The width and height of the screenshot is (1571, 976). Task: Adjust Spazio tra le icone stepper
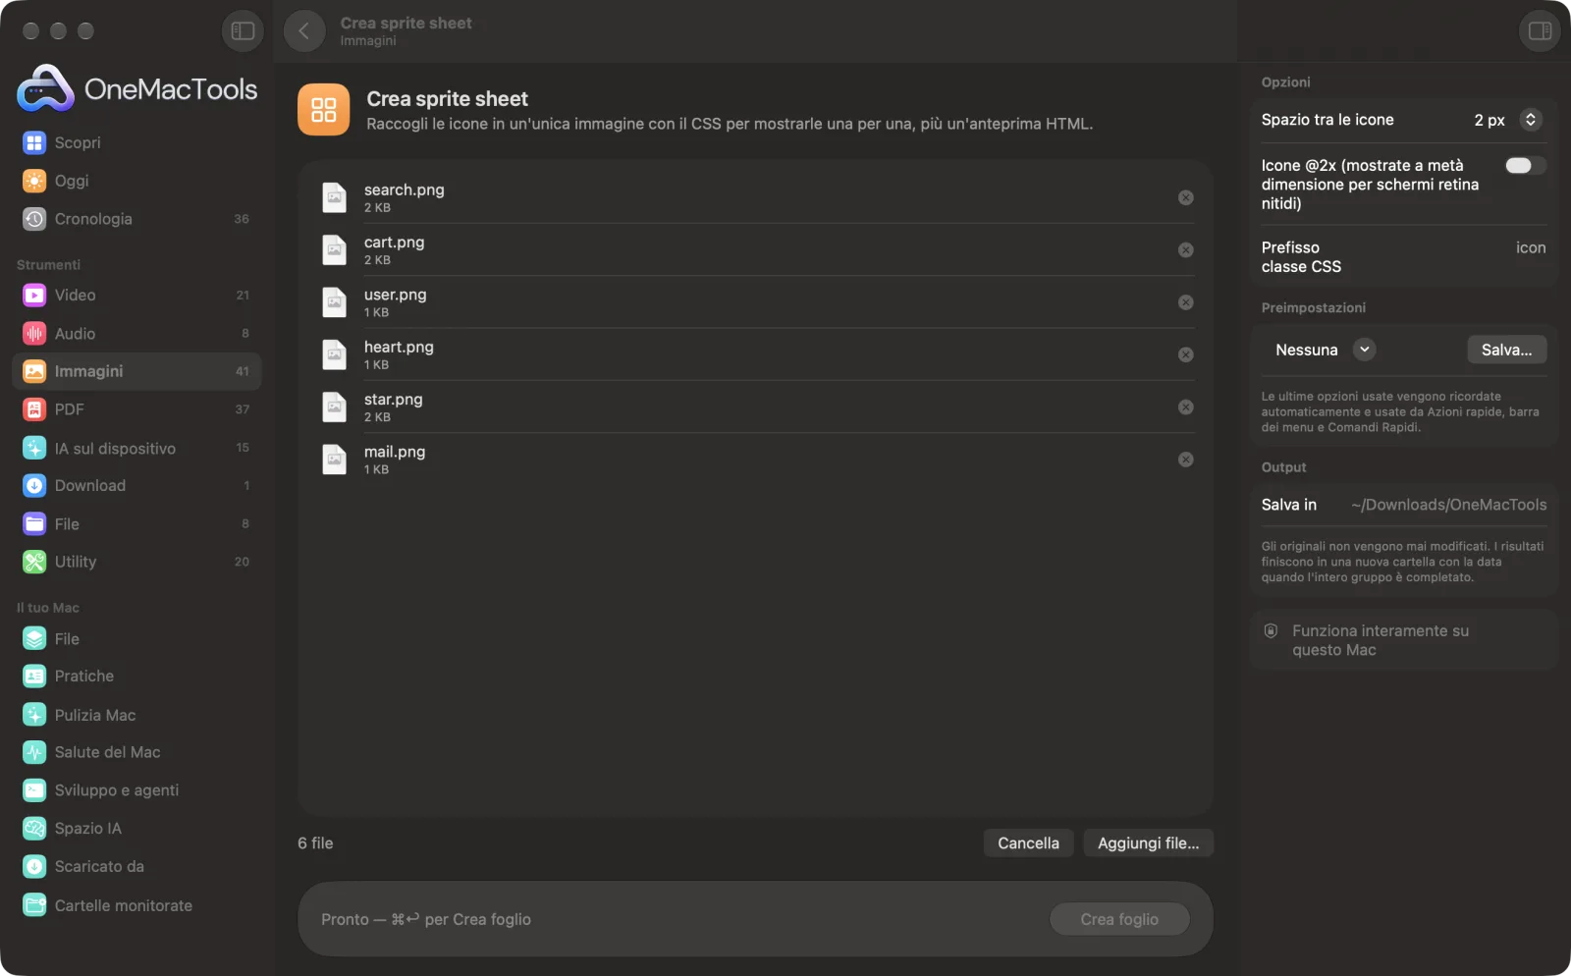click(1530, 120)
